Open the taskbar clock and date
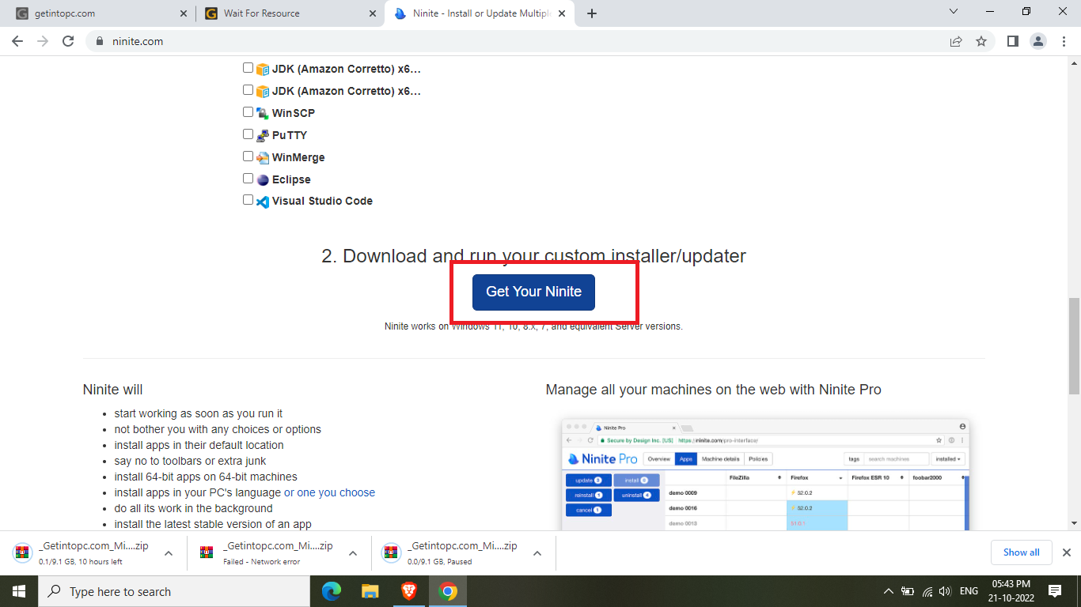 (1011, 591)
